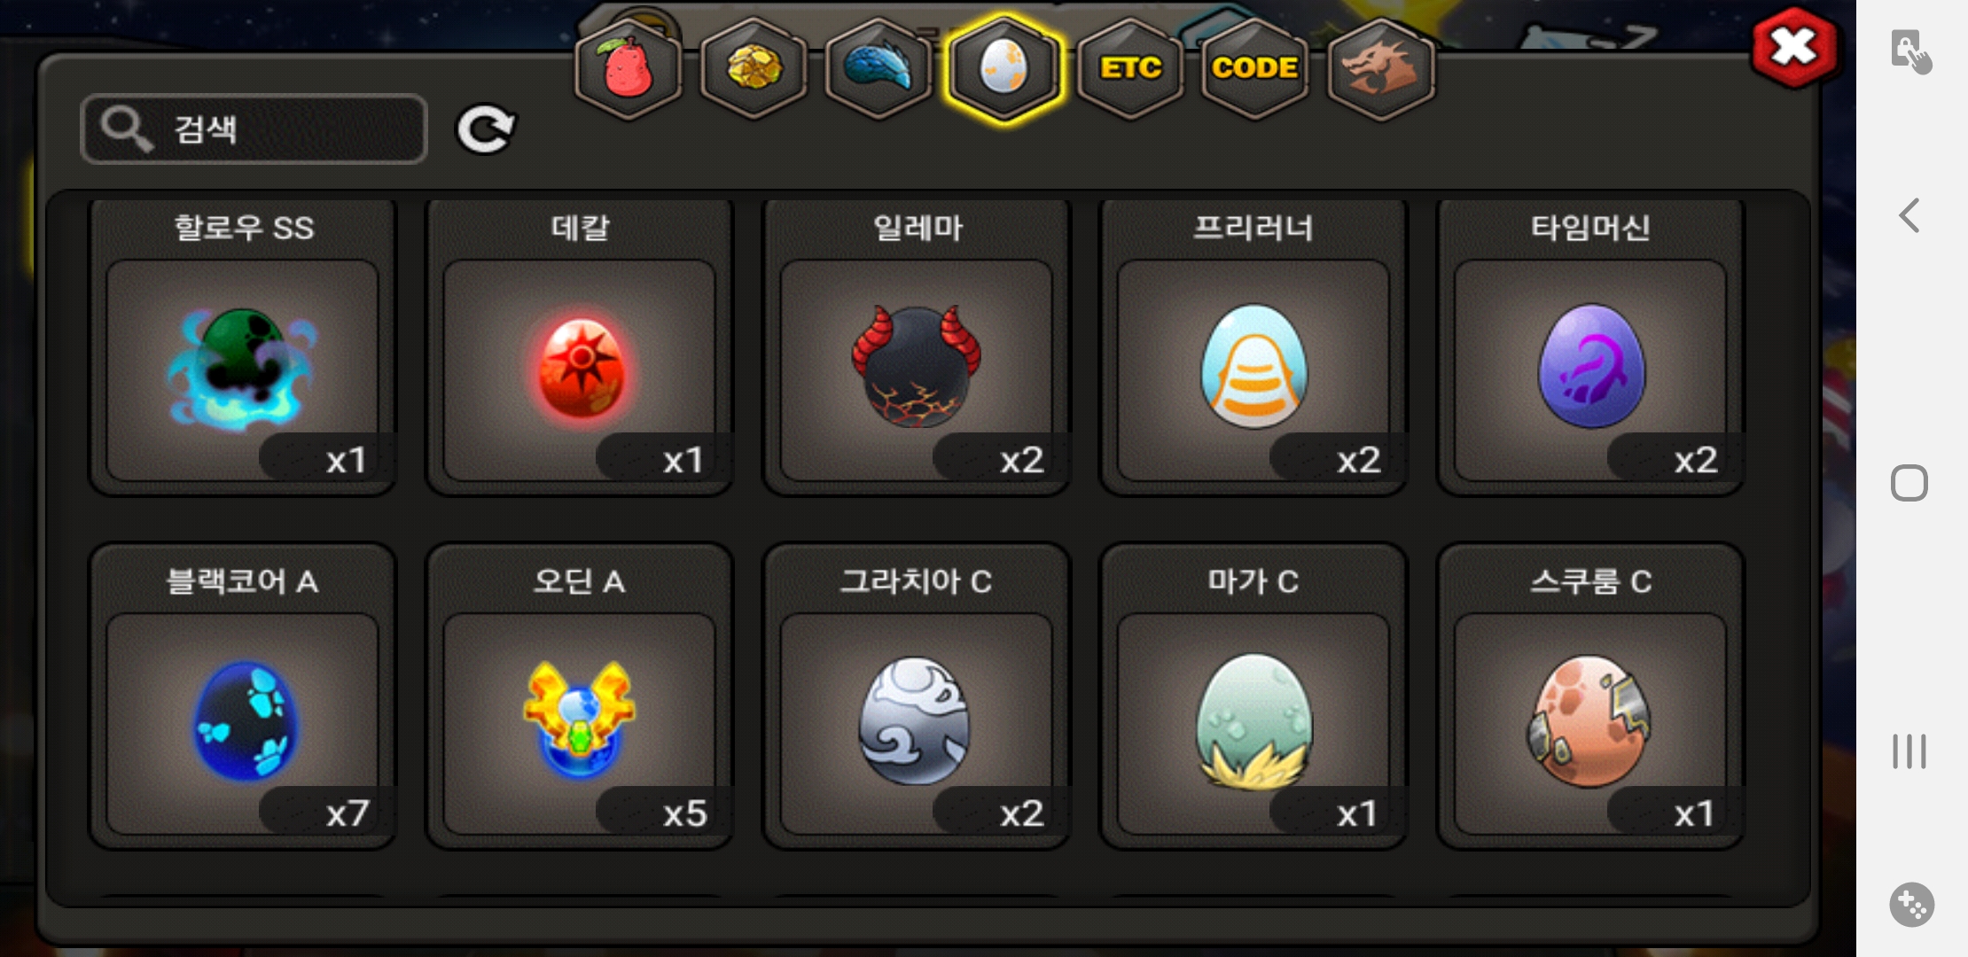Select the 할로우 SS egg
Viewport: 1968px width, 957px height.
point(243,347)
